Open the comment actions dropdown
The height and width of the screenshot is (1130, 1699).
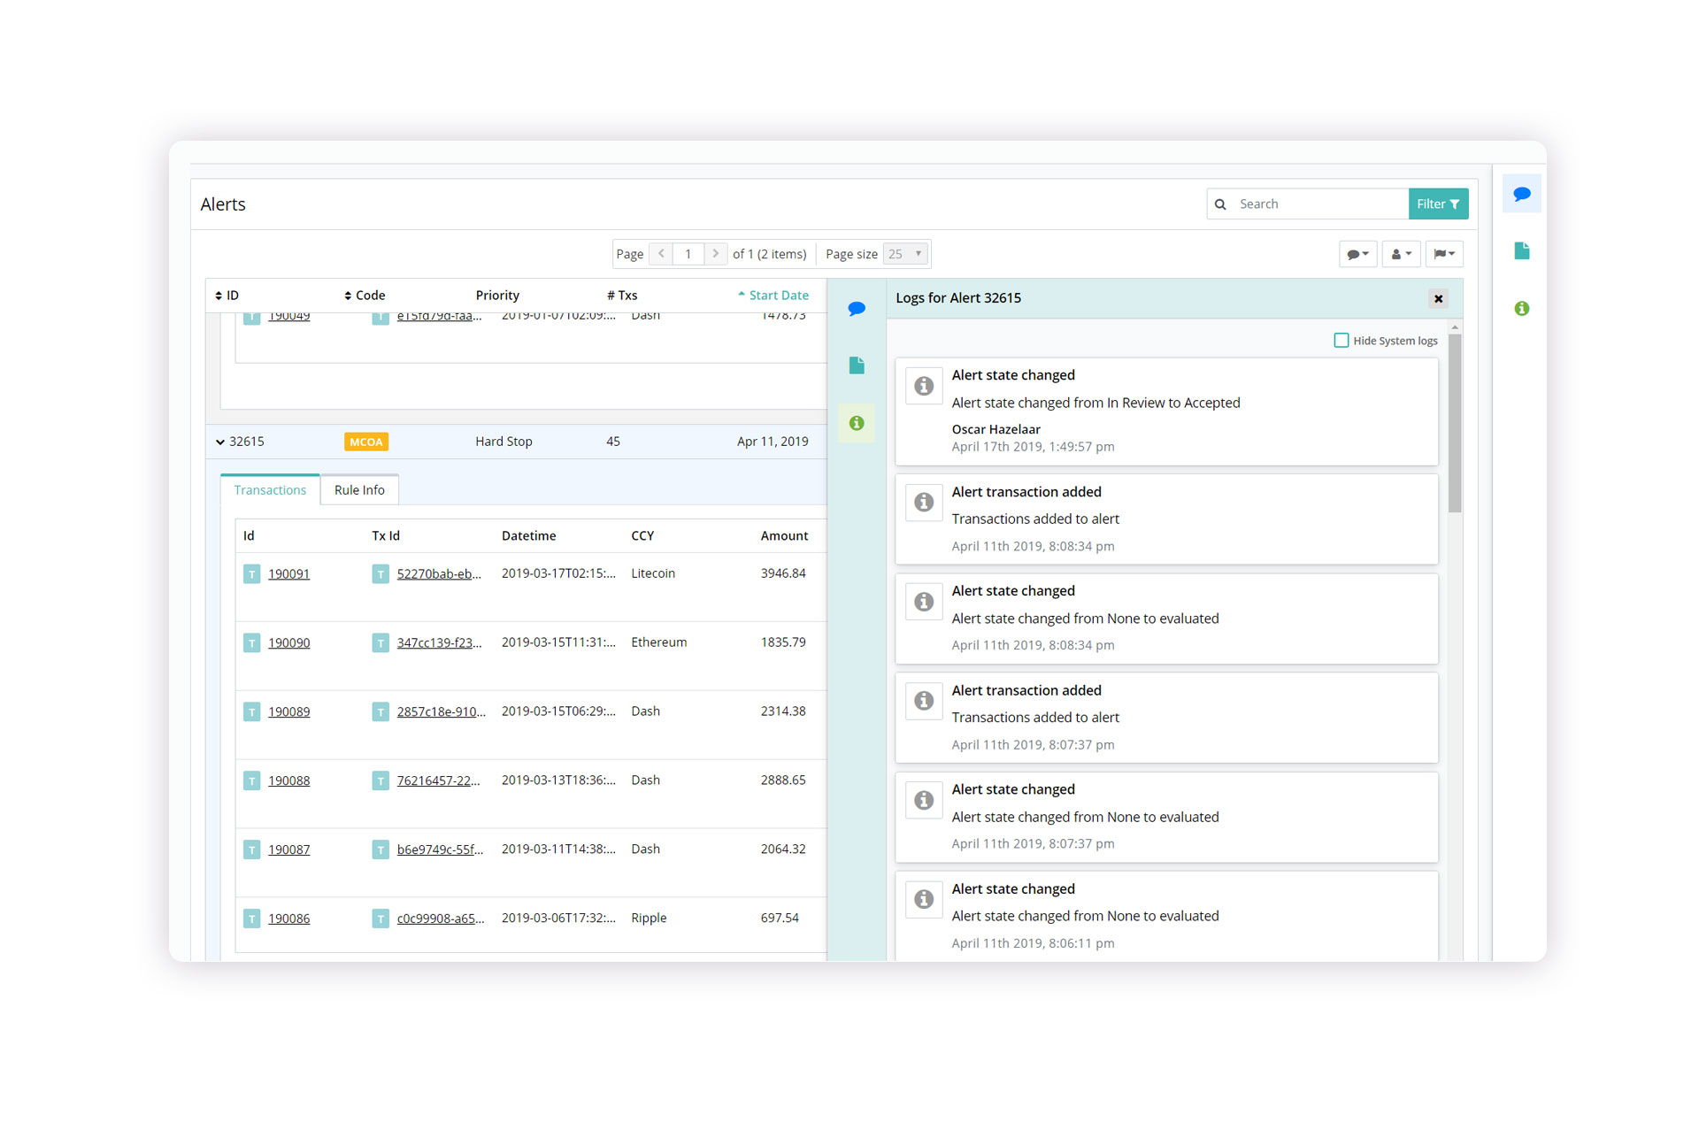[x=1357, y=255]
